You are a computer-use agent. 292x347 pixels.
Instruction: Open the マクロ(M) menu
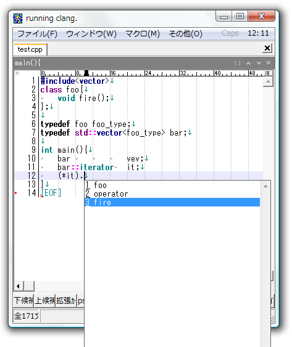coord(143,34)
